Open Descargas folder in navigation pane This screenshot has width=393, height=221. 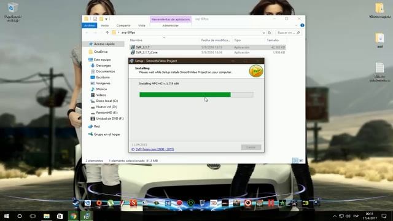click(103, 66)
